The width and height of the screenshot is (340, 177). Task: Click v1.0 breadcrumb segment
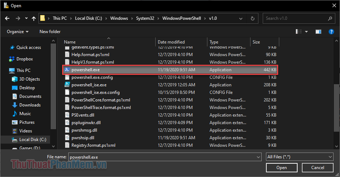213,18
